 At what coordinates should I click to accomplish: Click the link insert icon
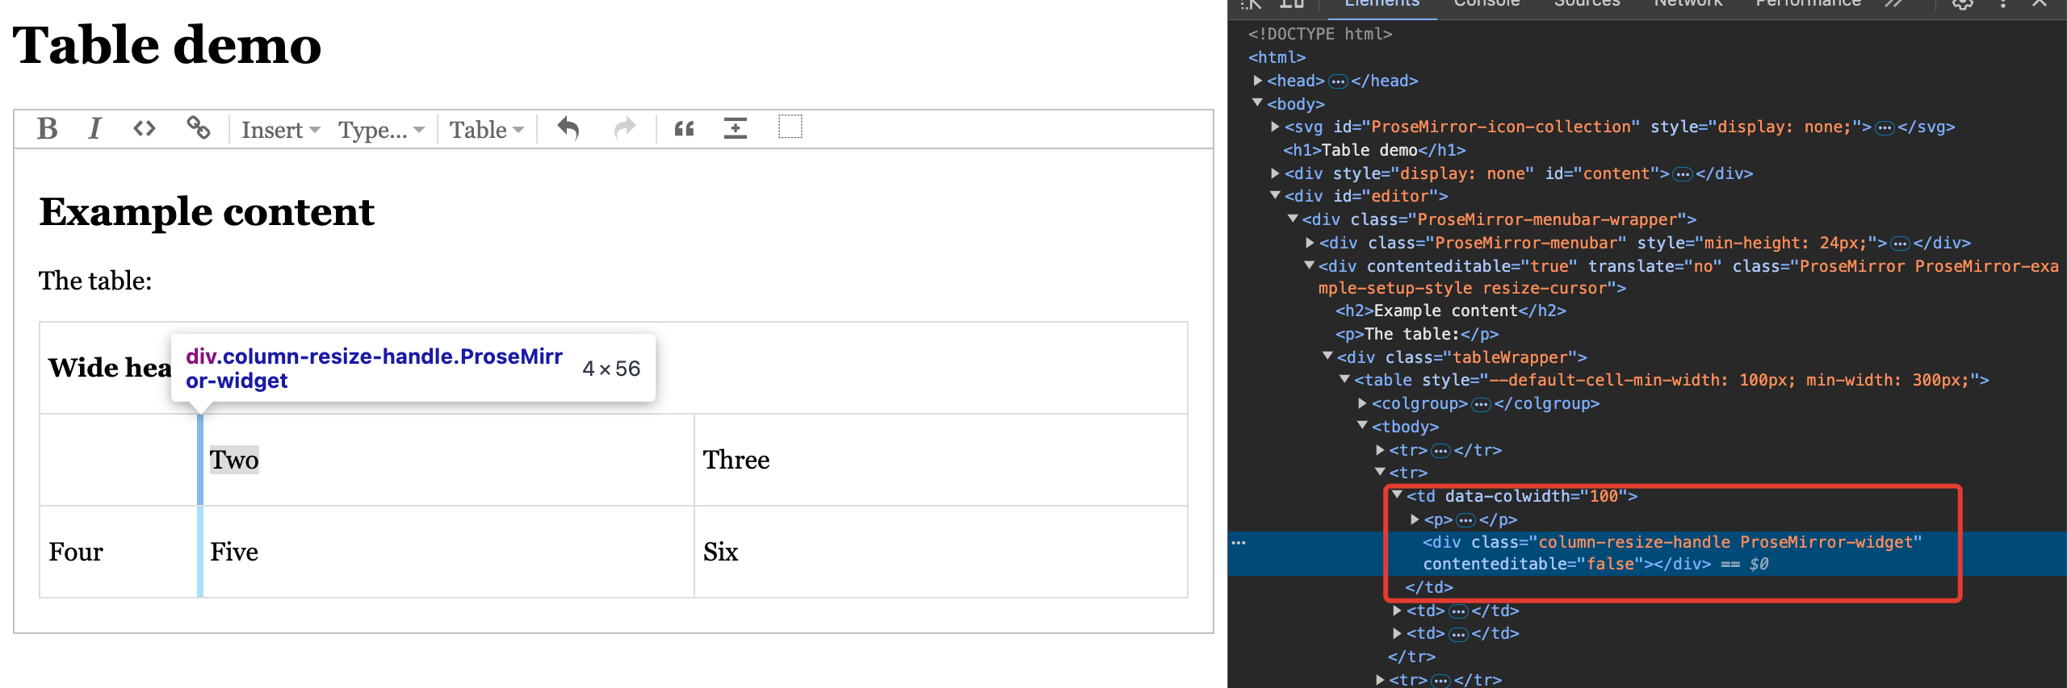[x=199, y=128]
